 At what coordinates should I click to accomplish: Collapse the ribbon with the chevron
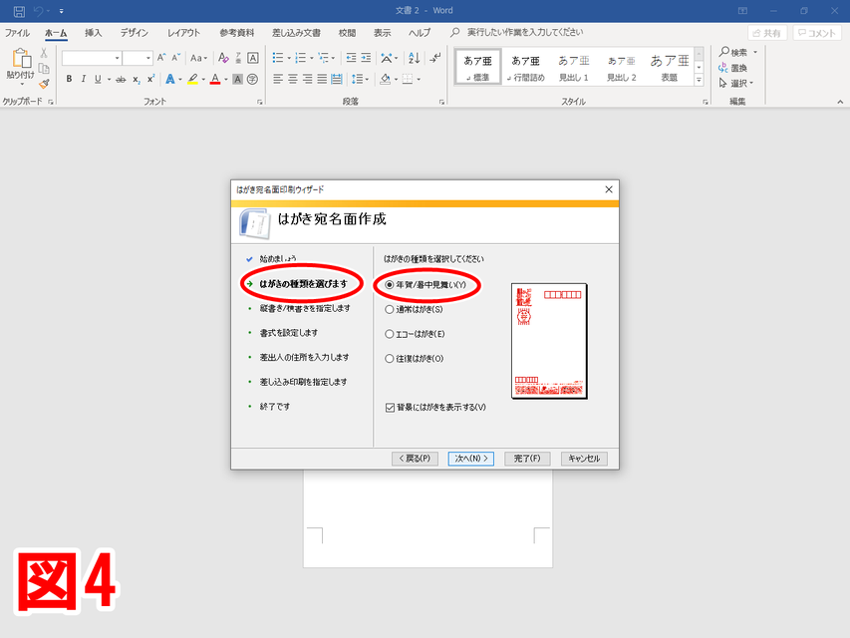[x=840, y=102]
